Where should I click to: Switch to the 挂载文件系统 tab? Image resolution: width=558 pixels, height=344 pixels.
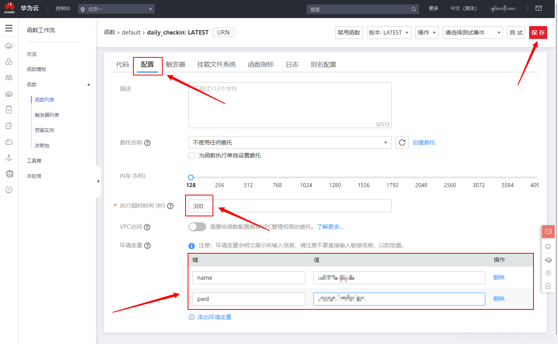[x=217, y=64]
